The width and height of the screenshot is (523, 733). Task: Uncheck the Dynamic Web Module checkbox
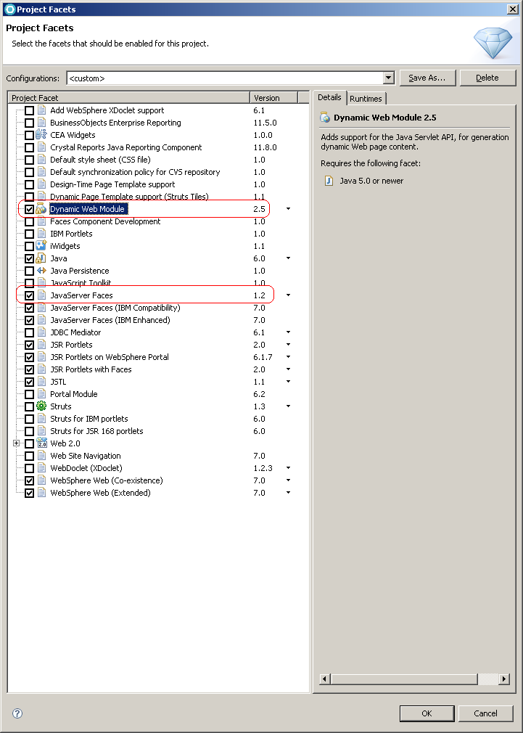pyautogui.click(x=30, y=209)
